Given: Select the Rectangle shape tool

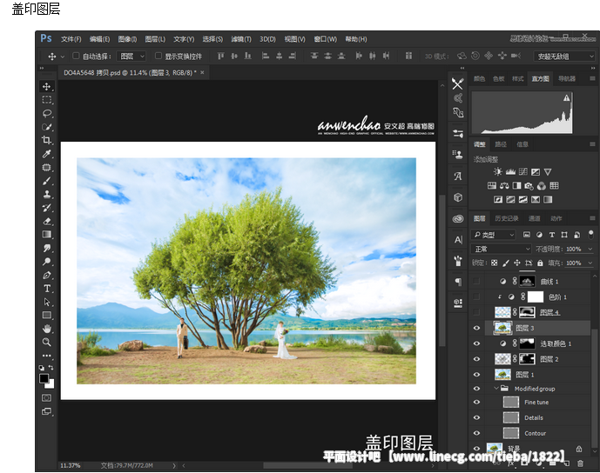Looking at the screenshot, I should 47,316.
